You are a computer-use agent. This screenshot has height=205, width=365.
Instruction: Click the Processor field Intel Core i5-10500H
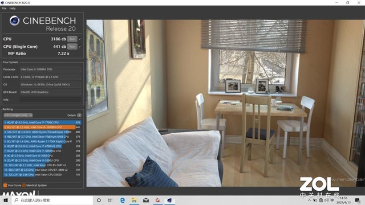point(51,69)
